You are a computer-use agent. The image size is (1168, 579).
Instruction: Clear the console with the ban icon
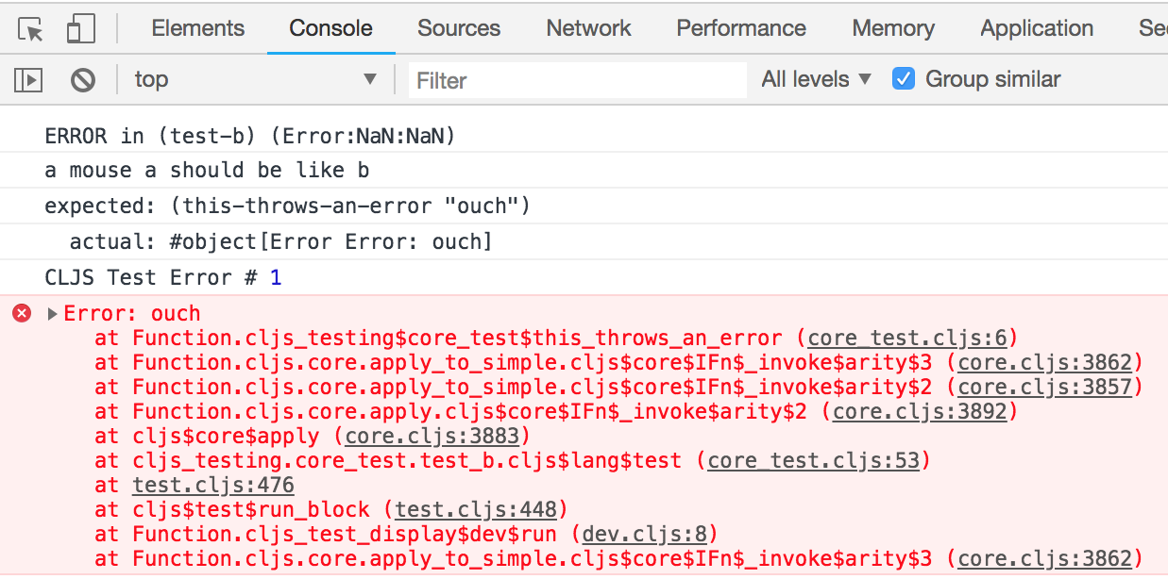coord(83,80)
